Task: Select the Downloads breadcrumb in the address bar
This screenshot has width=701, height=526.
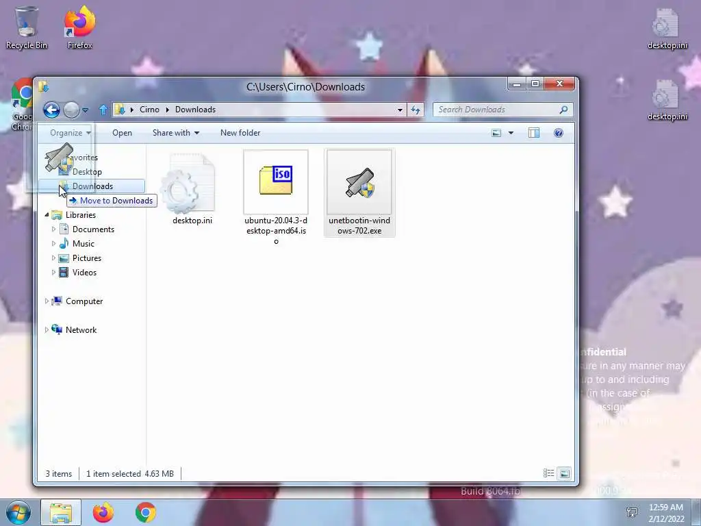Action: point(195,110)
